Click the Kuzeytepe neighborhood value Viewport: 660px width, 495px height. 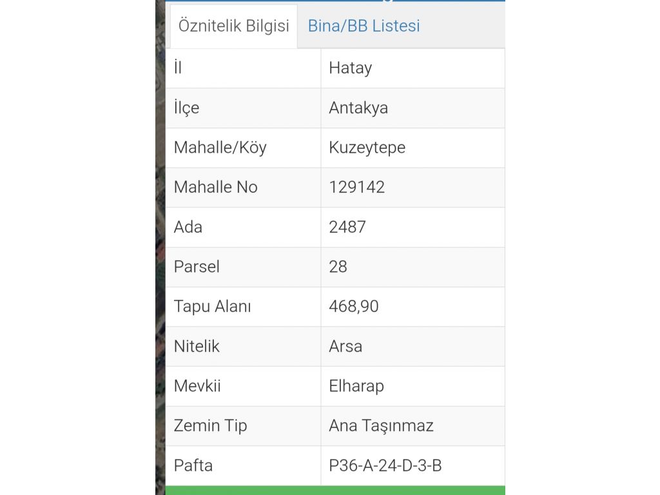(367, 148)
